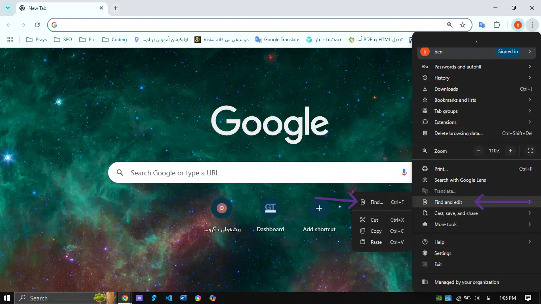The width and height of the screenshot is (541, 304).
Task: Close the New Tab tab
Action: tap(102, 8)
